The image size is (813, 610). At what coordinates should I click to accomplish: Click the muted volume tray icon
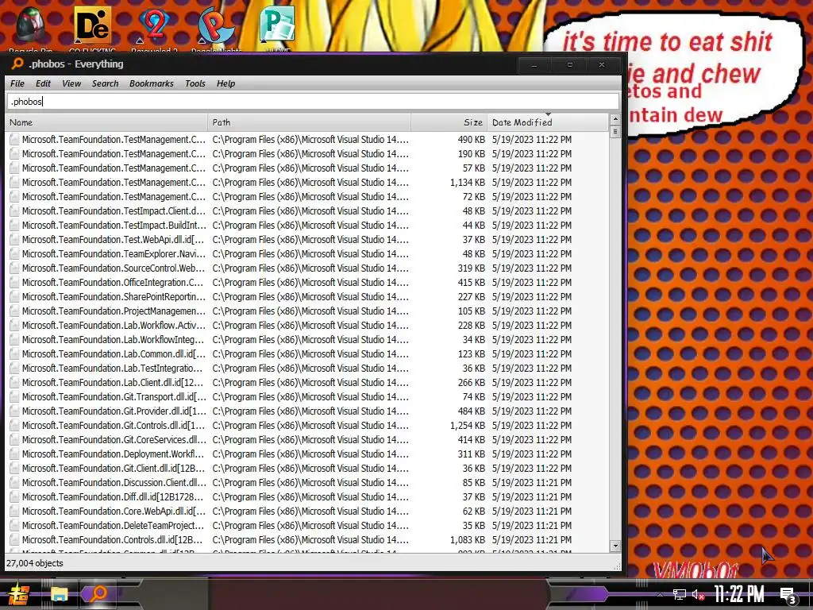click(698, 594)
